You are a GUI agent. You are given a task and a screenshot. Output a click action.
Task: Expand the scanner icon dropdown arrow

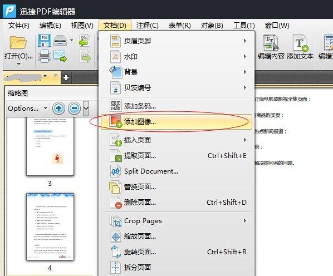72,40
